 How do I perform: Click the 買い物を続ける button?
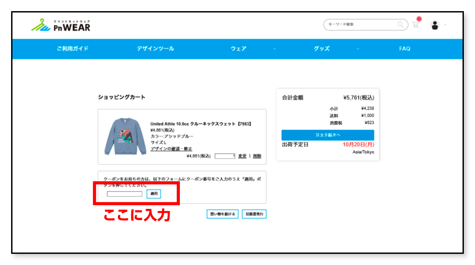point(223,214)
